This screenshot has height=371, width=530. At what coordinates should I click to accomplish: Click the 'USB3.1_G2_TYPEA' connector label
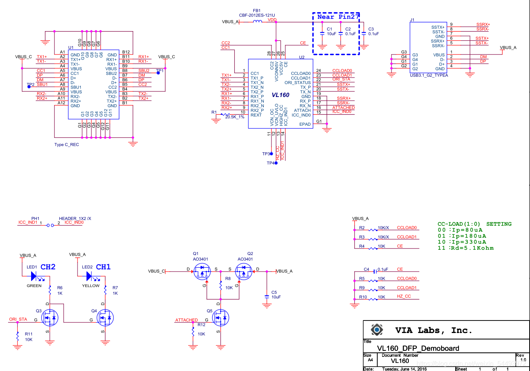pos(429,75)
